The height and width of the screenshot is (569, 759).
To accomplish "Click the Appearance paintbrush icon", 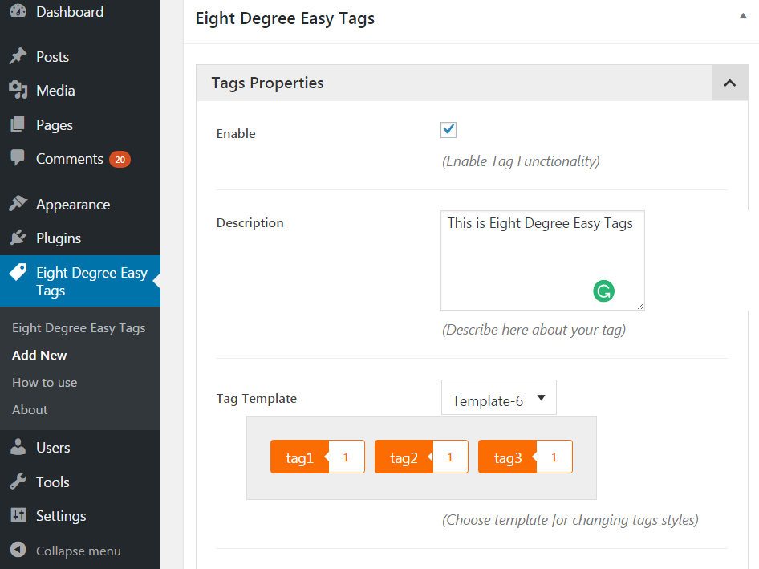I will coord(18,204).
